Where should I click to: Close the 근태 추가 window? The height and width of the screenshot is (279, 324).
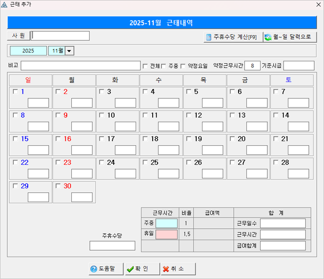[319, 4]
